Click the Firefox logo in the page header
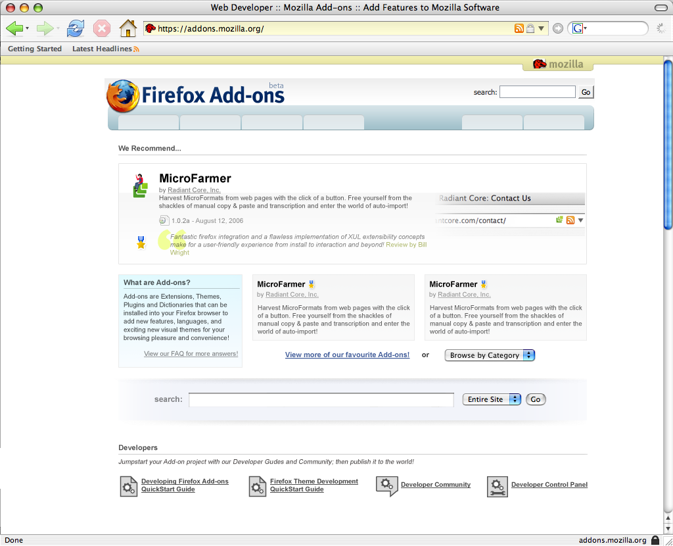The width and height of the screenshot is (673, 546). (x=123, y=96)
